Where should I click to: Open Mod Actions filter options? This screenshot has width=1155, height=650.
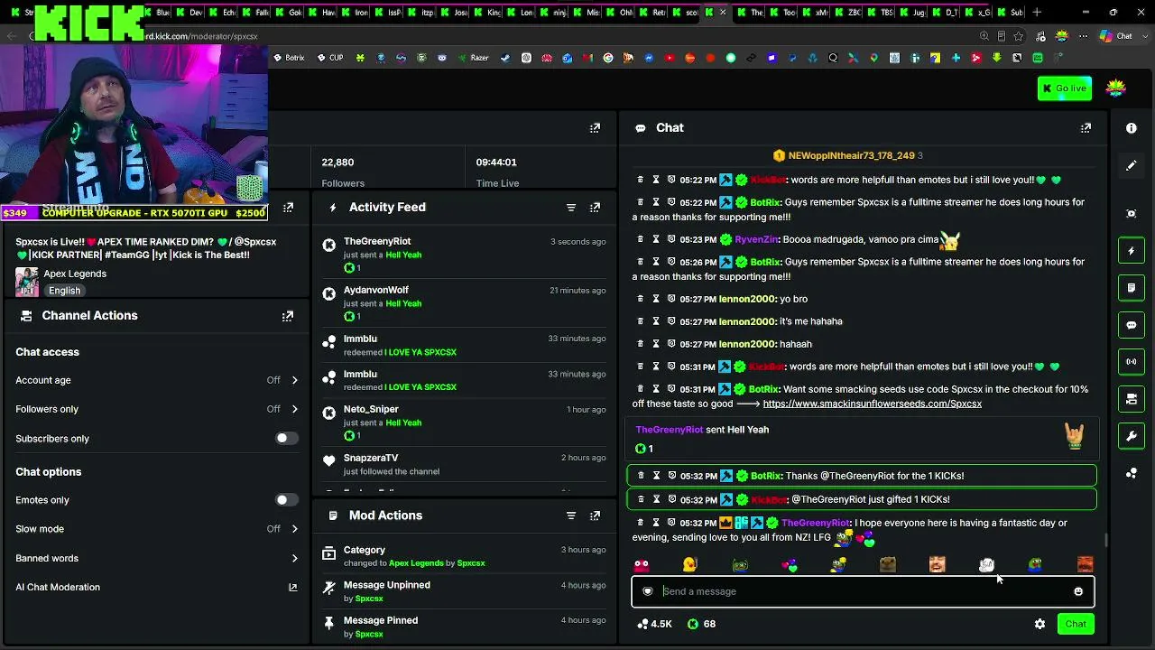[571, 515]
